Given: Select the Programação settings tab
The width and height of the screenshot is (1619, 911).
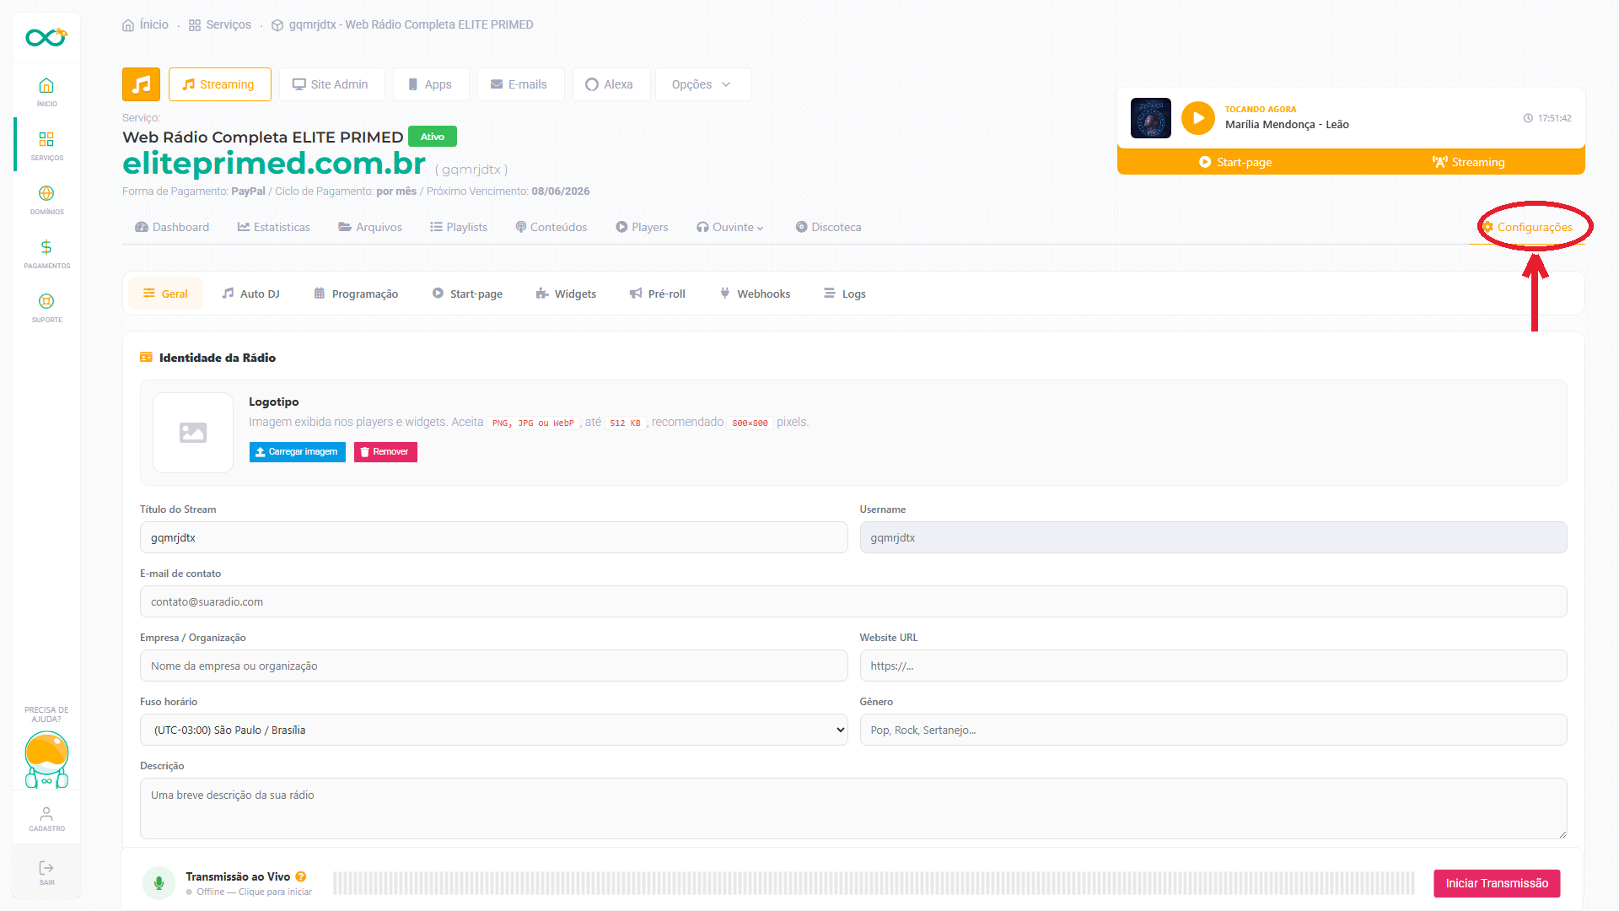Looking at the screenshot, I should pos(356,294).
